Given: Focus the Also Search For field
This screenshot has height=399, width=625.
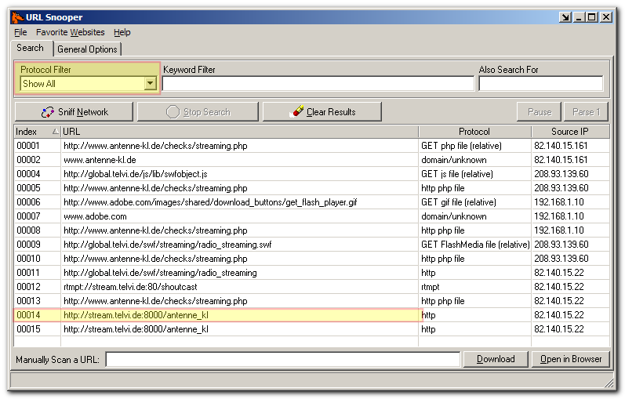Looking at the screenshot, I should [x=541, y=84].
